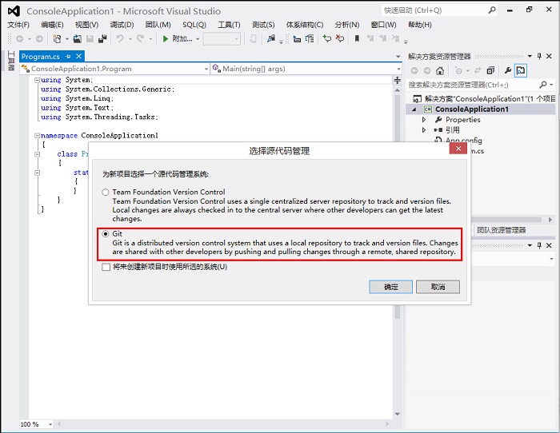Expand the Properties node in Solution Explorer
Viewport: 560px width, 433px height.
pos(424,120)
